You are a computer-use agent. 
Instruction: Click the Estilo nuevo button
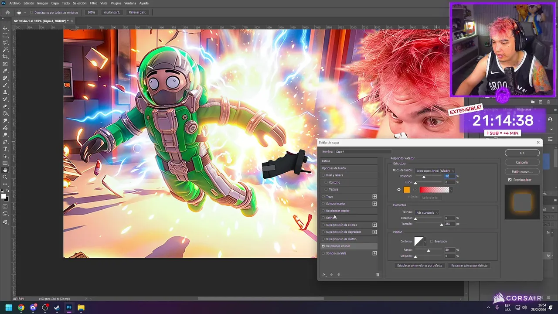pyautogui.click(x=522, y=172)
